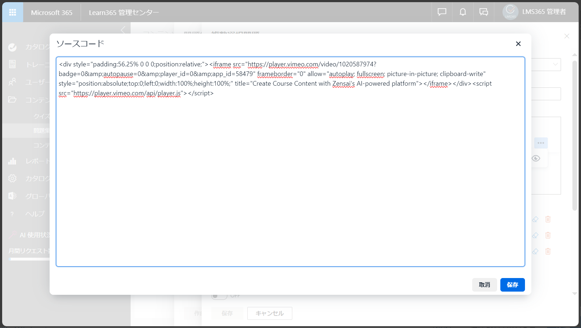Click the uppermost eraser icon behind the dialog
The height and width of the screenshot is (328, 581).
pyautogui.click(x=535, y=219)
